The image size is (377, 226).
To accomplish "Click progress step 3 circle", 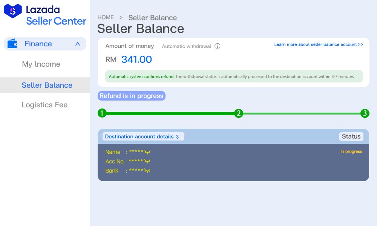I will (x=365, y=113).
